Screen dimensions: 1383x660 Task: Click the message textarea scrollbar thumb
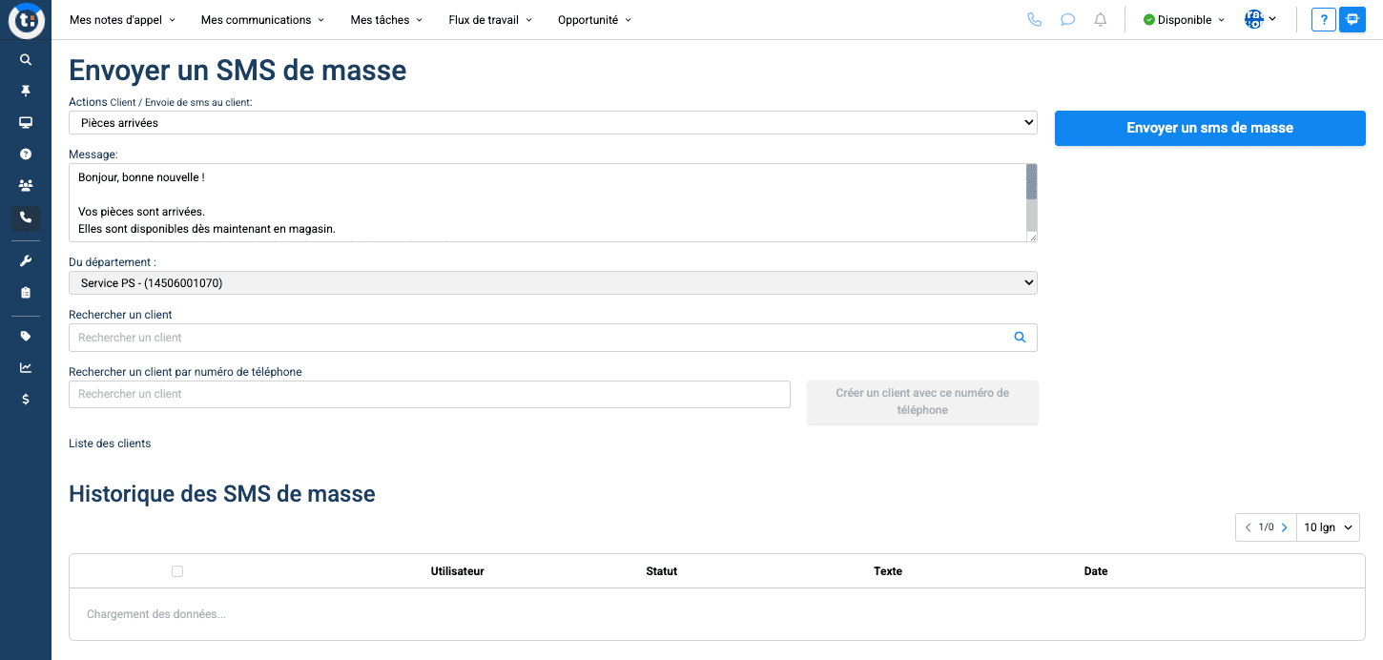click(1031, 181)
